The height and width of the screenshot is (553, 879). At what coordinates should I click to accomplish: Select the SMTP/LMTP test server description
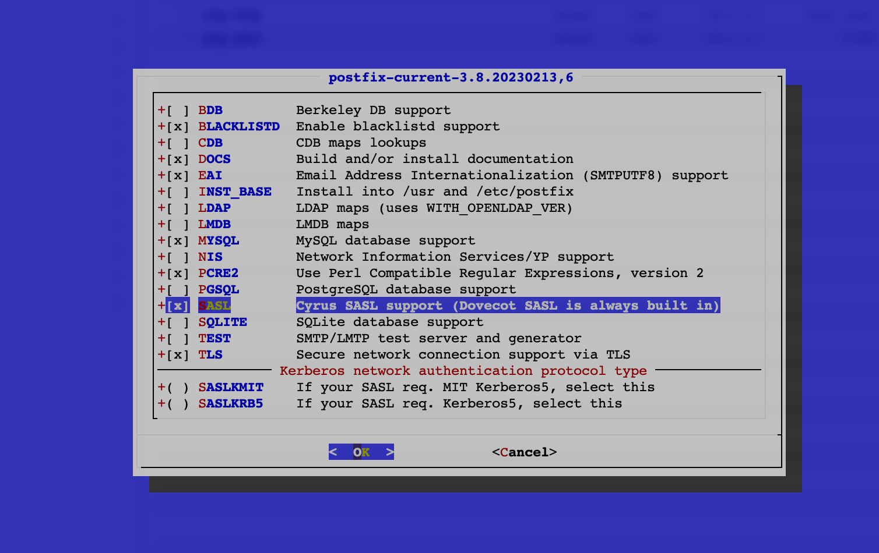(438, 339)
